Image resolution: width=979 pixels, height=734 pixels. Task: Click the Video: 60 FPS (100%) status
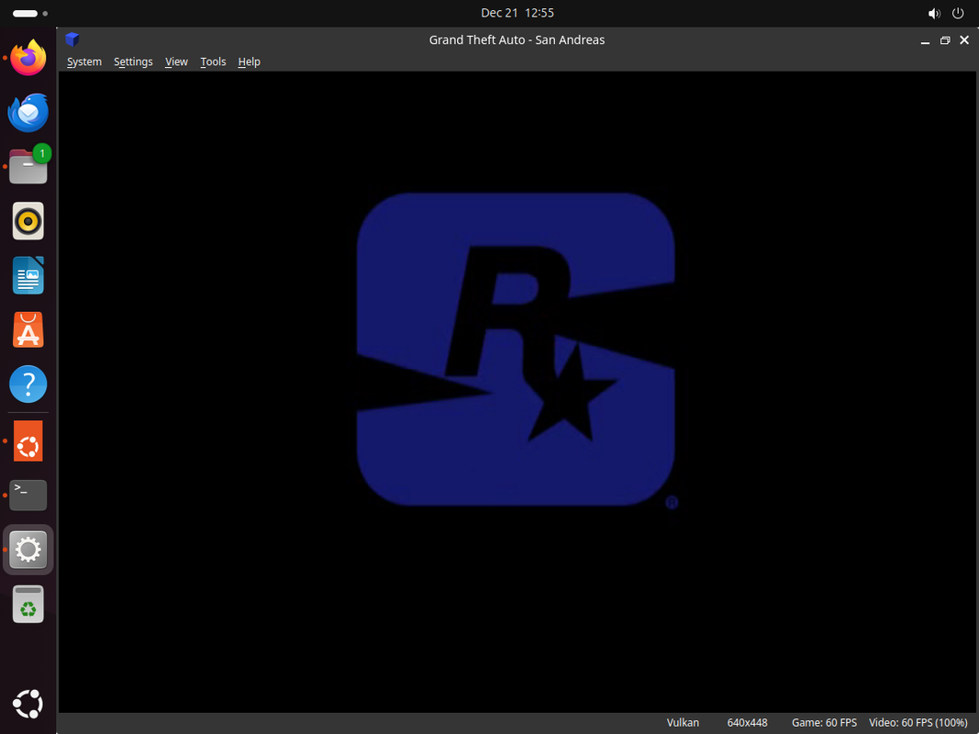click(918, 723)
